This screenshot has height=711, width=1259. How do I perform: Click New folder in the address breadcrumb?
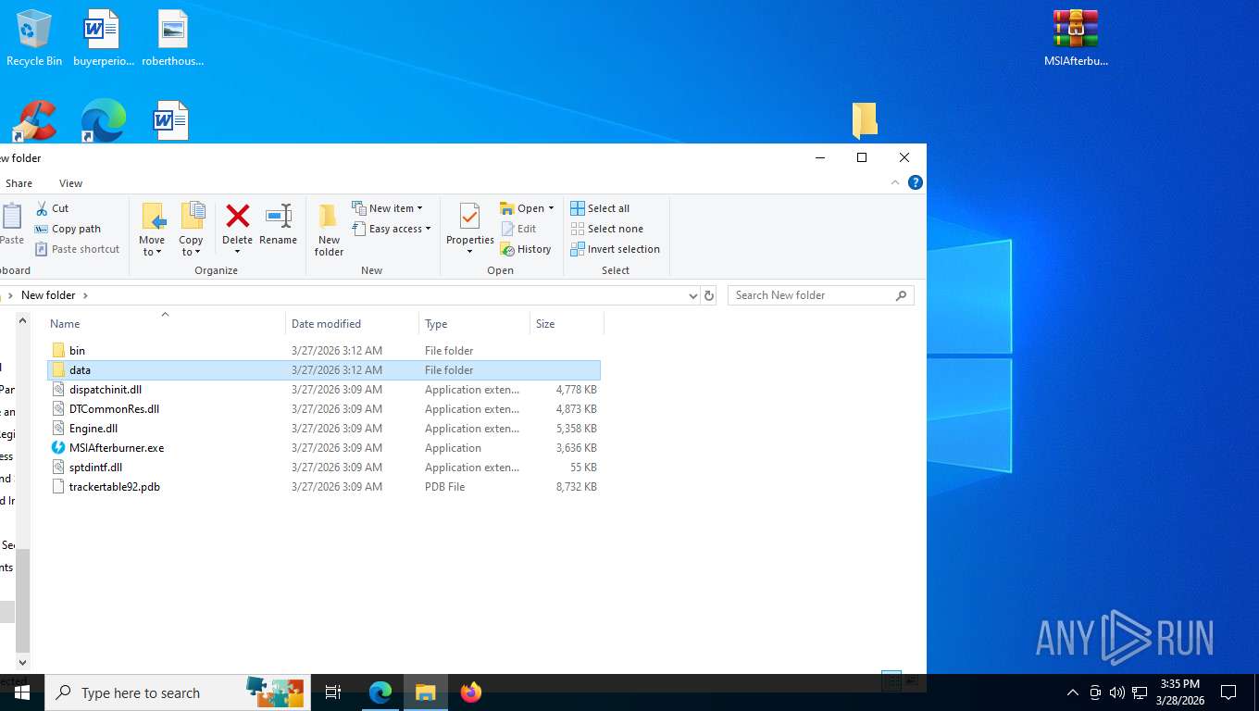(48, 295)
